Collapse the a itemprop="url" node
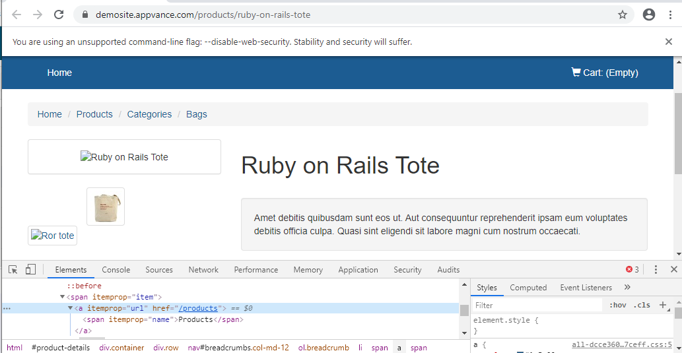The height and width of the screenshot is (353, 682). (71, 308)
